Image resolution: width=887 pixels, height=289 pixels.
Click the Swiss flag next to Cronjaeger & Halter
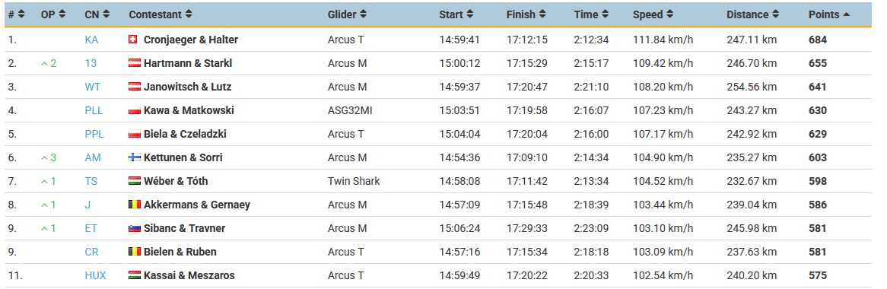pos(133,40)
